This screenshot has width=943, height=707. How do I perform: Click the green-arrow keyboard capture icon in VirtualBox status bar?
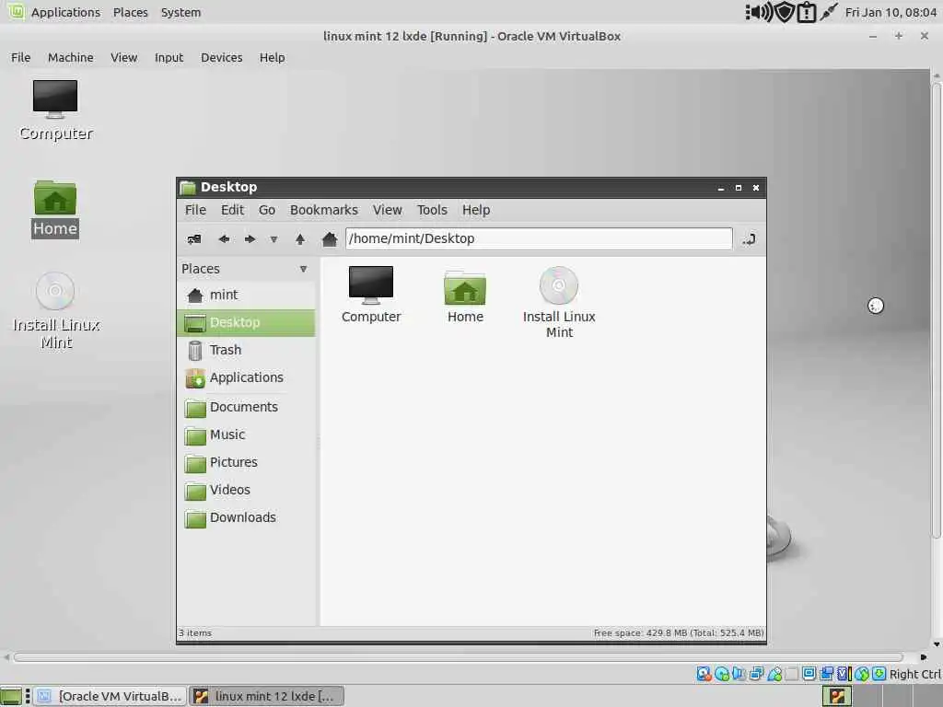[x=879, y=674]
